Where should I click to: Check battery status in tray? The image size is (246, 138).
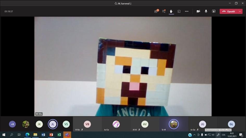point(206,135)
